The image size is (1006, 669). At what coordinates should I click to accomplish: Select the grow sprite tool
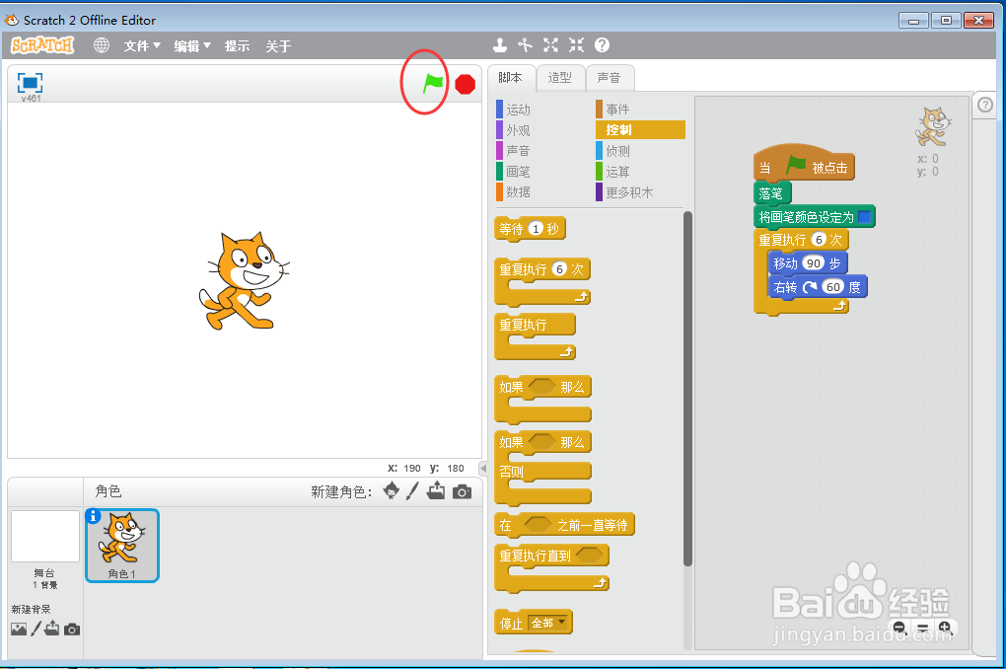click(x=550, y=45)
